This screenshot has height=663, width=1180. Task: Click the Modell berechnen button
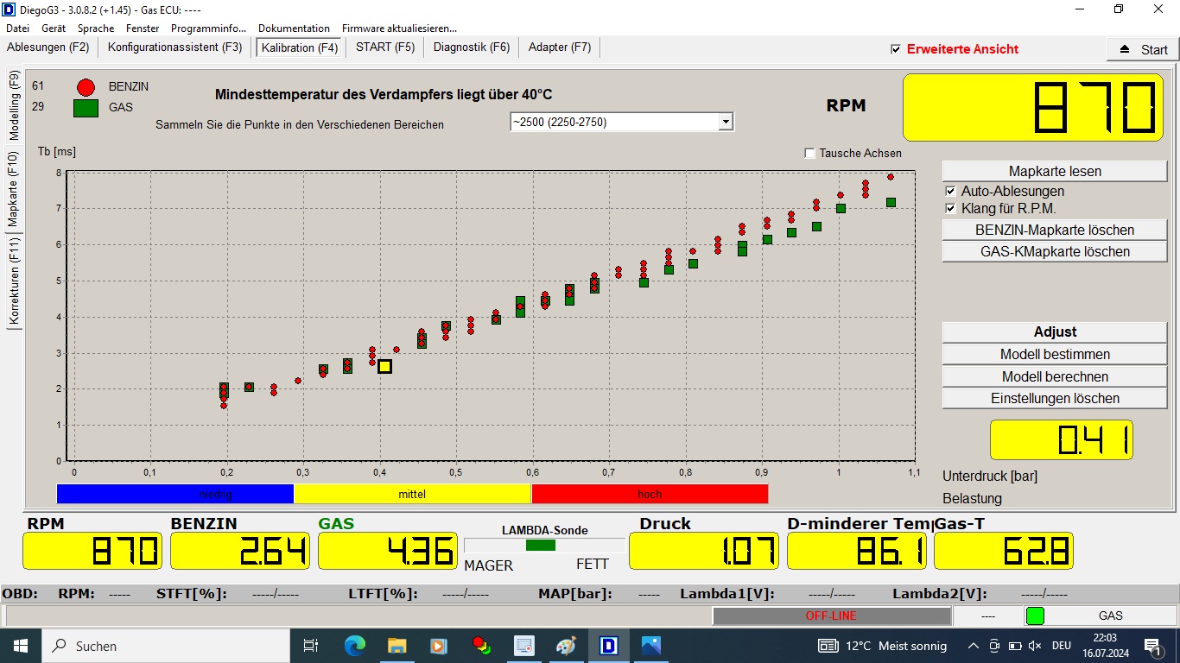tap(1055, 376)
